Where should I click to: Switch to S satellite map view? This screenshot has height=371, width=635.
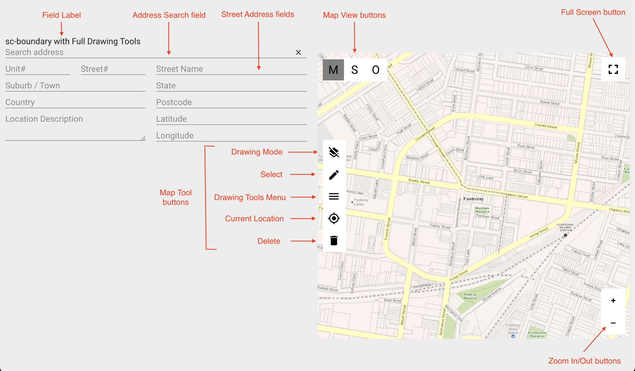click(x=354, y=70)
